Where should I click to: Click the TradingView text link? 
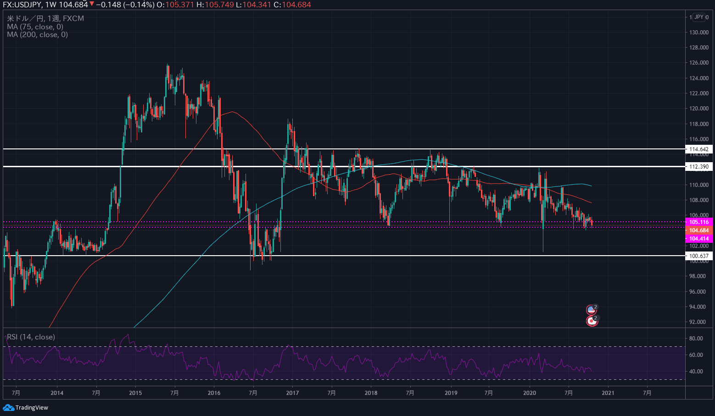[x=32, y=407]
